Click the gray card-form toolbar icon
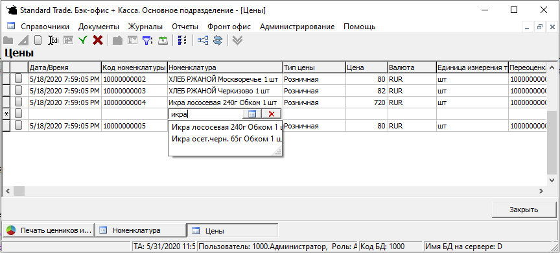560x253 pixels. [x=68, y=40]
